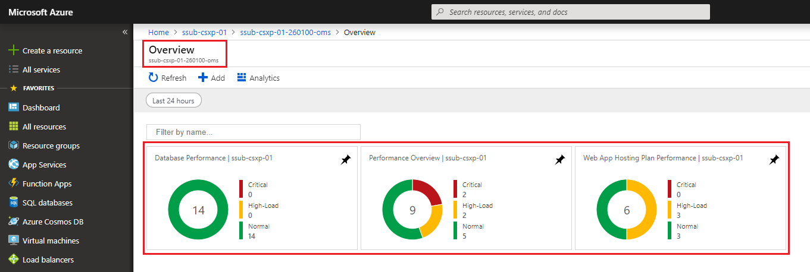The width and height of the screenshot is (810, 272).
Task: Open the Analytics grid icon
Action: pyautogui.click(x=242, y=78)
